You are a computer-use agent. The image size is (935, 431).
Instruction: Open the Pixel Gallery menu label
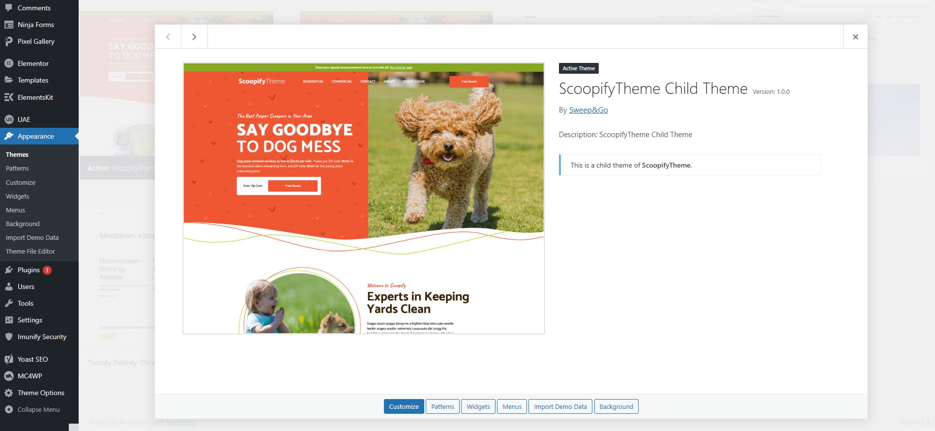tap(36, 41)
